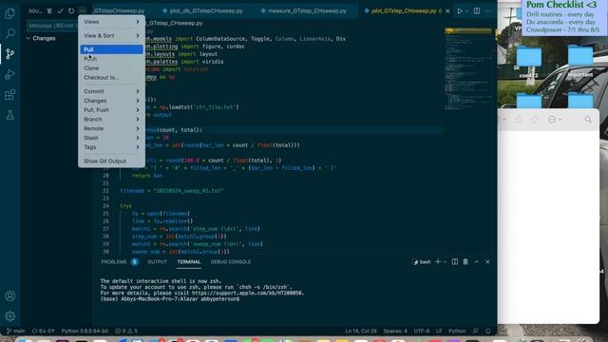Open the Run and Debug view icon

(x=10, y=74)
